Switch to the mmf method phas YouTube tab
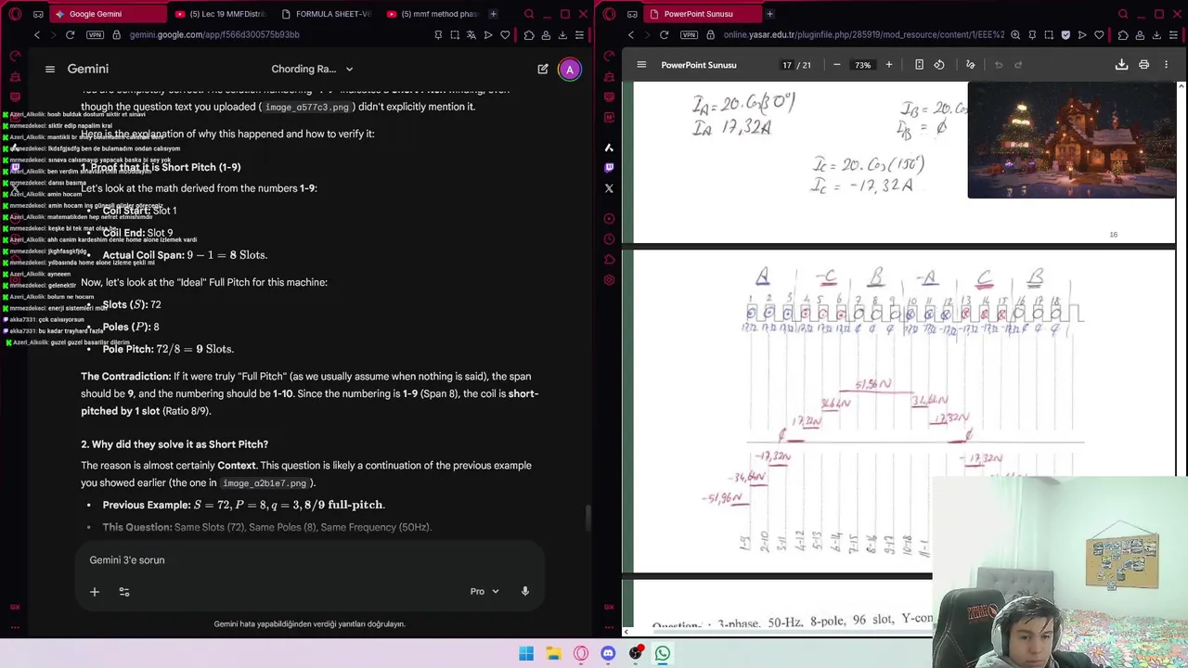The height and width of the screenshot is (668, 1188). click(x=433, y=14)
